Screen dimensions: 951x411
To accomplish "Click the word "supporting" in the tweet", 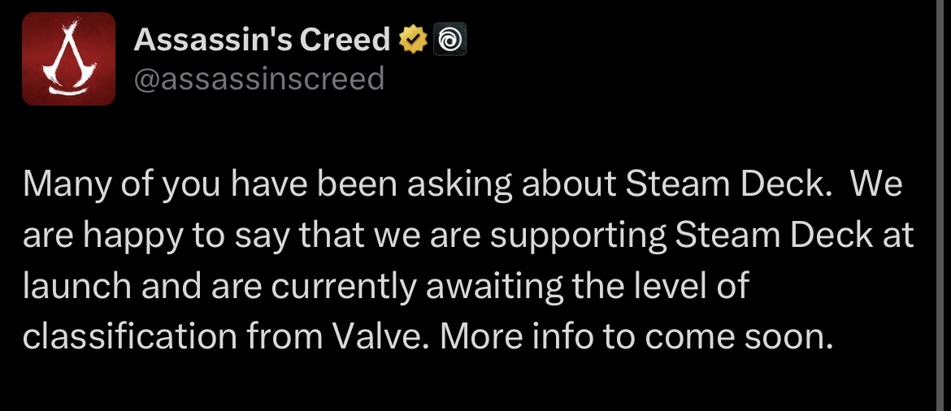I will pyautogui.click(x=578, y=237).
